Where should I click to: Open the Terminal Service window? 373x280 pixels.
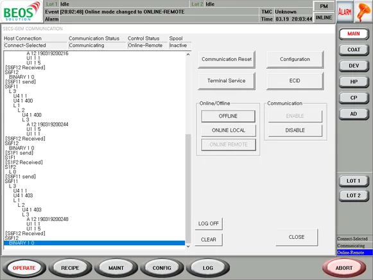click(227, 81)
